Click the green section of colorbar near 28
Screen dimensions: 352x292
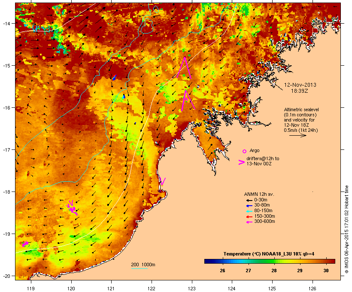pyautogui.click(x=270, y=261)
